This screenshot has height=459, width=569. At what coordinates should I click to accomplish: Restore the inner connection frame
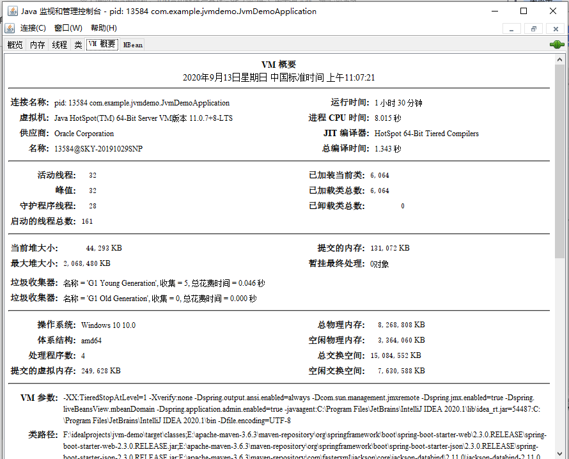(x=533, y=29)
